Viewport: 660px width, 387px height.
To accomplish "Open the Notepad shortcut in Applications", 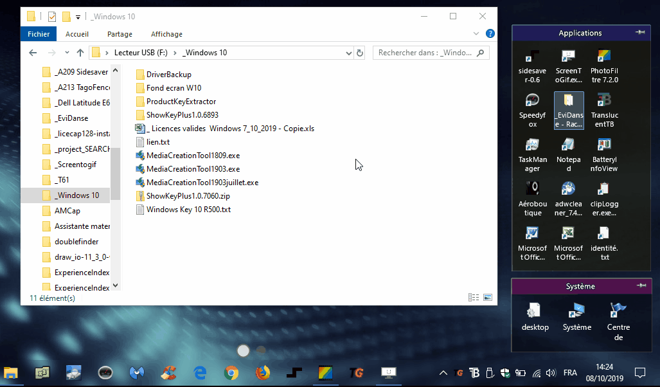I will [x=568, y=154].
